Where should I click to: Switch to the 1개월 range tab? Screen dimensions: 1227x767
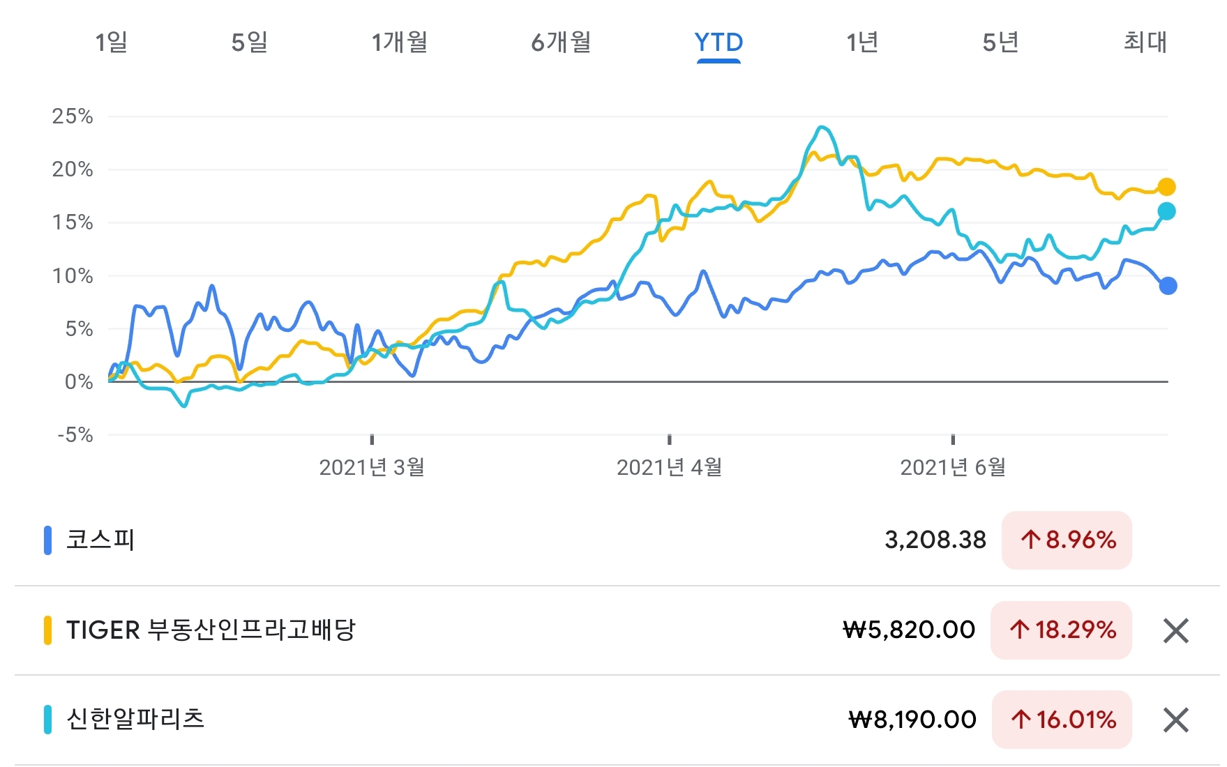(x=400, y=43)
